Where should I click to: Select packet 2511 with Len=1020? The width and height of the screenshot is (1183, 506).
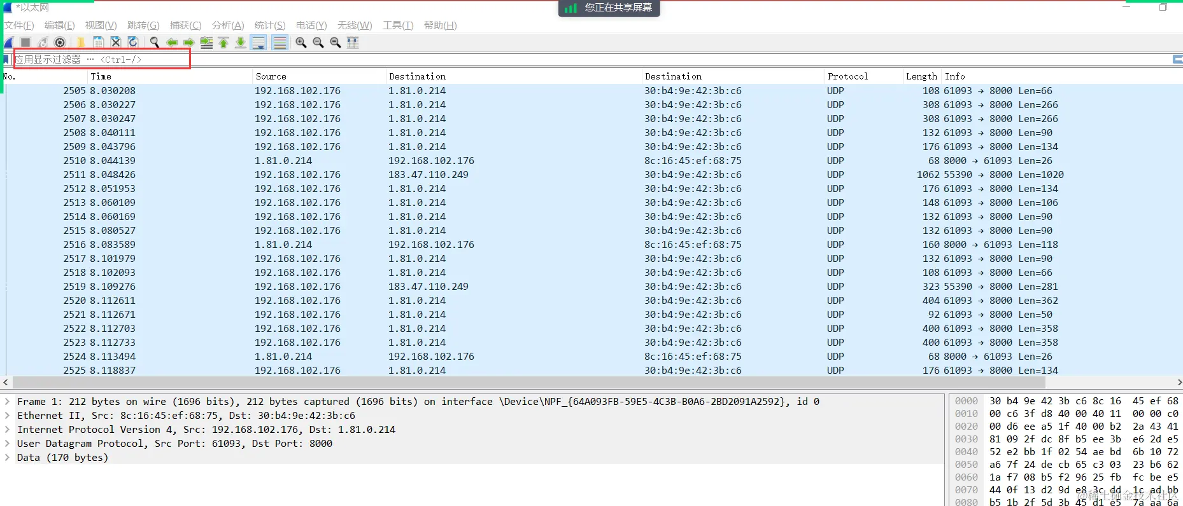click(x=593, y=175)
